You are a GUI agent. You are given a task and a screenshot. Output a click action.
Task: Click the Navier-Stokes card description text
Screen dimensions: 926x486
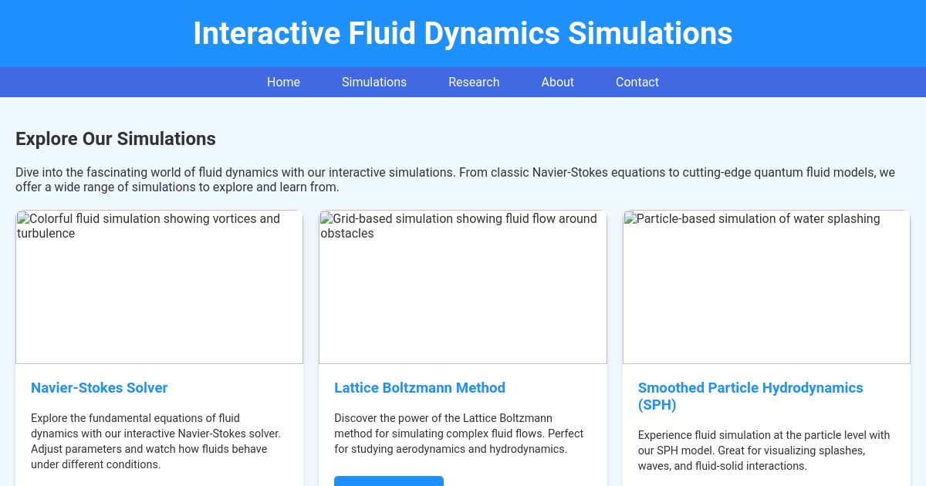tap(156, 441)
